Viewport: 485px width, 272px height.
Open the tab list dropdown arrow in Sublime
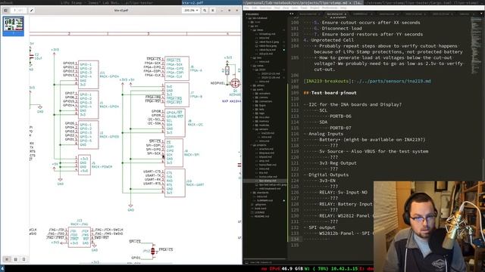click(x=481, y=14)
